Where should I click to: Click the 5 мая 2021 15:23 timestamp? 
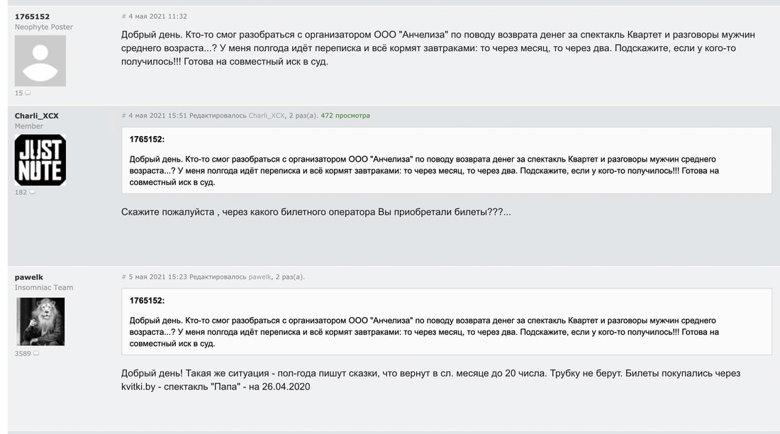(x=158, y=277)
